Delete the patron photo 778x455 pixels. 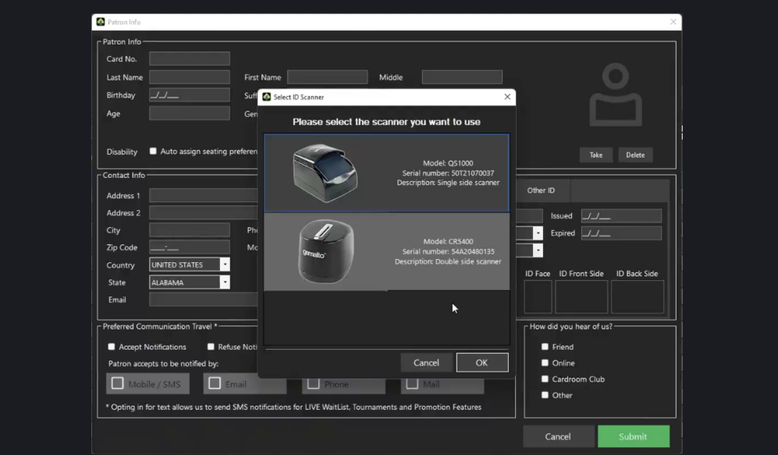(x=635, y=155)
